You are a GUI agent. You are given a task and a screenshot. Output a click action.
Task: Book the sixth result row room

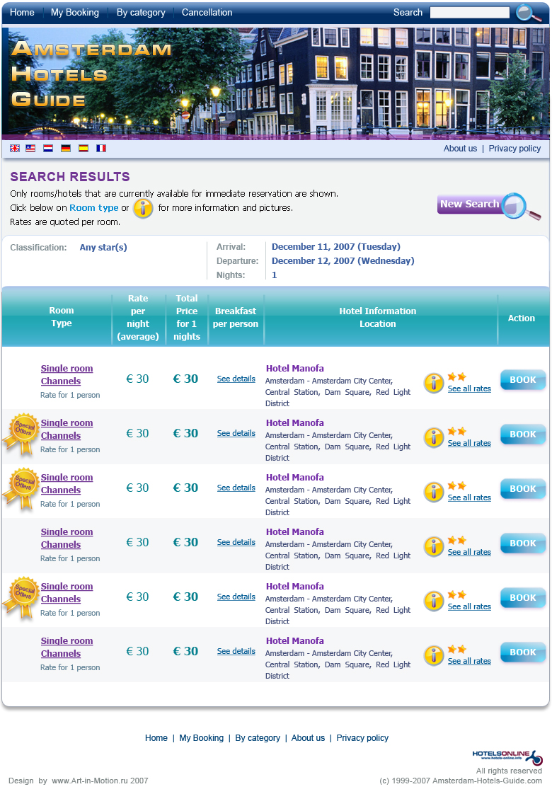[x=522, y=652]
